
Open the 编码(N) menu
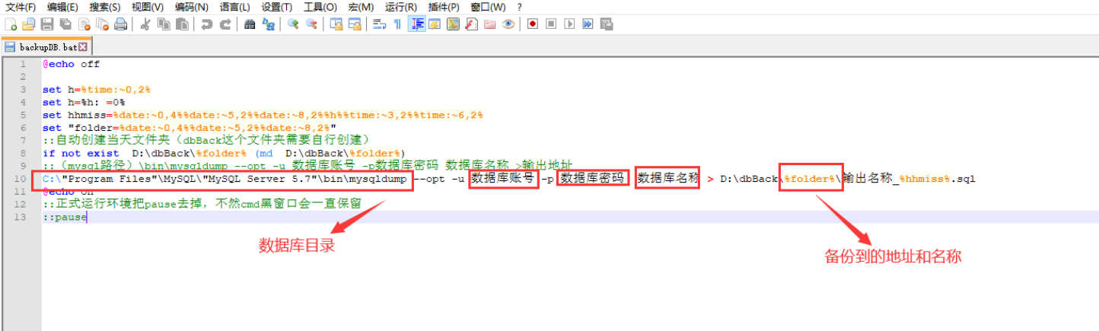click(191, 7)
